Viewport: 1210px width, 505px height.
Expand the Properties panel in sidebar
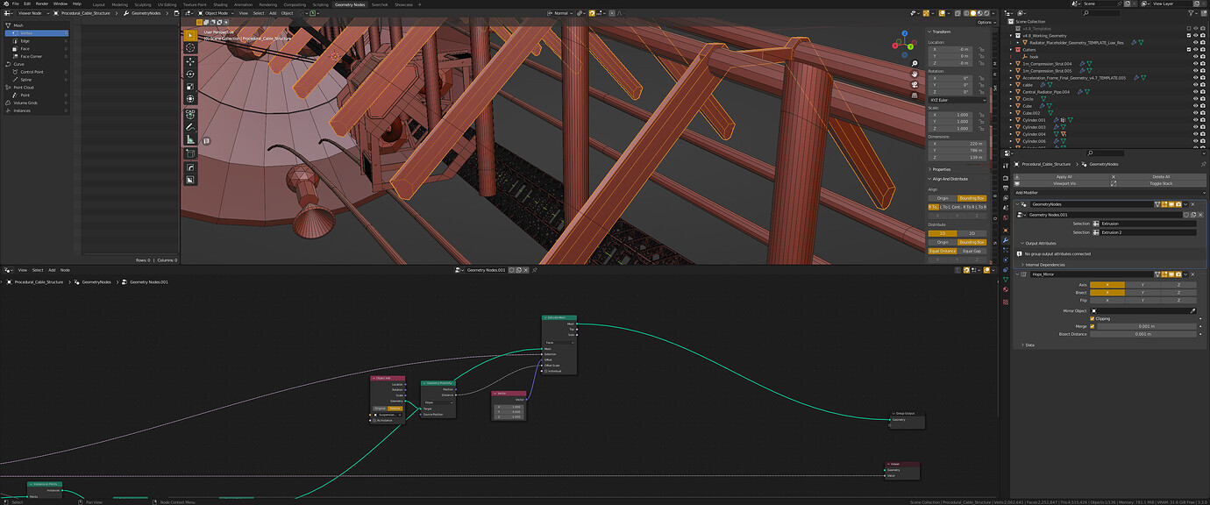940,169
